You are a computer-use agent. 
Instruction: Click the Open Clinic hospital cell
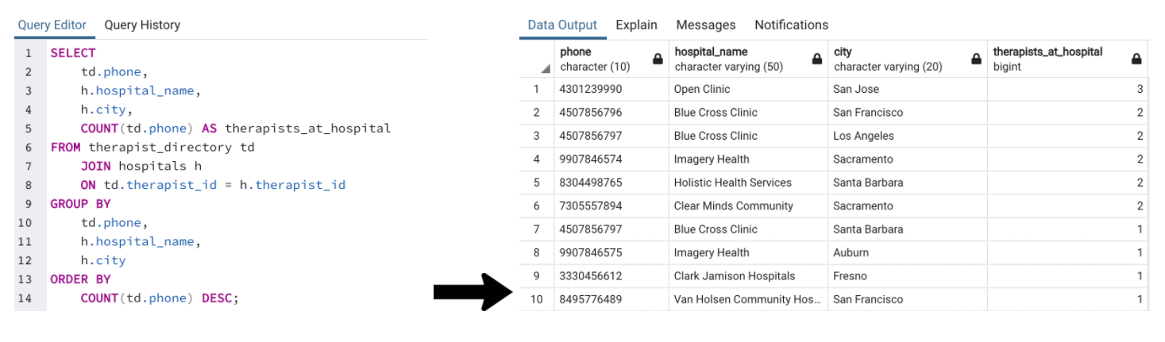(x=702, y=90)
